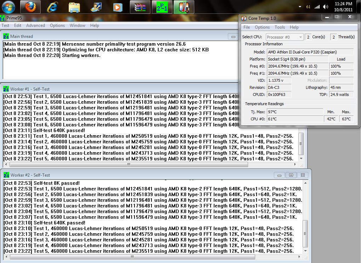Click Worker #2 scroll up arrow
The image size is (361, 263).
(305, 183)
